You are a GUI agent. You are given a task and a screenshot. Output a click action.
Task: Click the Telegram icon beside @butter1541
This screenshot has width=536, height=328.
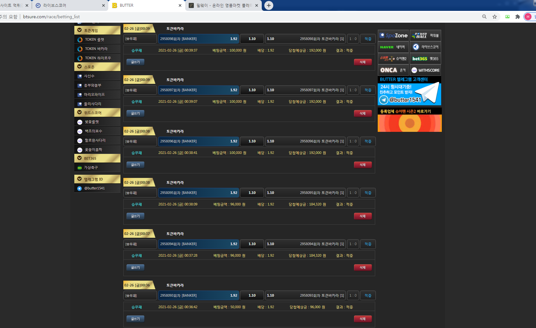pyautogui.click(x=79, y=188)
